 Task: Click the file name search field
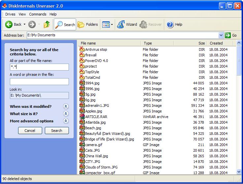coord(39,67)
